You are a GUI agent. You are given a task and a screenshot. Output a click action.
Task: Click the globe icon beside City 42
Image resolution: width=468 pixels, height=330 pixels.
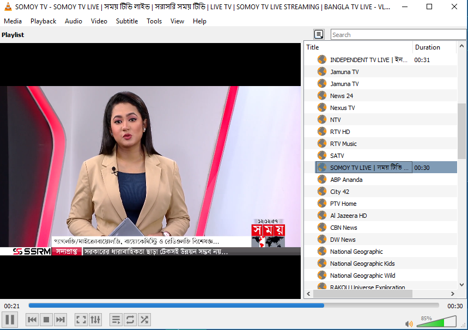[x=322, y=191]
